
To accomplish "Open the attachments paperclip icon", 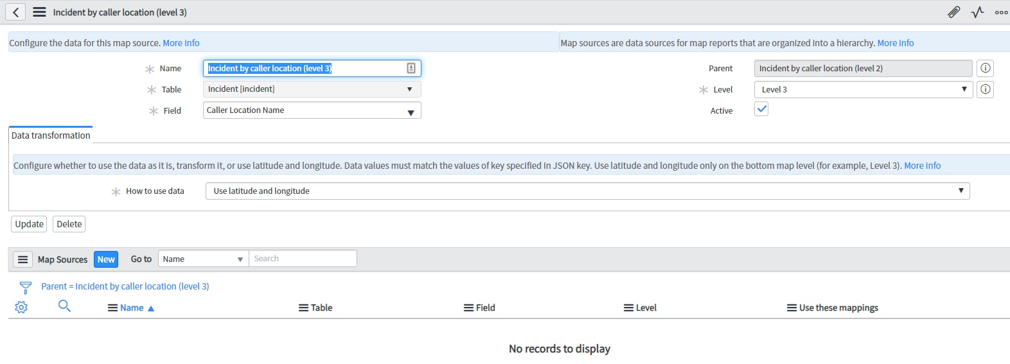I will [x=953, y=12].
